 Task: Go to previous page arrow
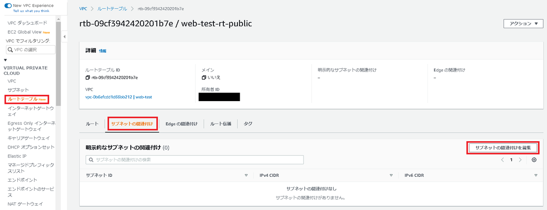[502, 160]
